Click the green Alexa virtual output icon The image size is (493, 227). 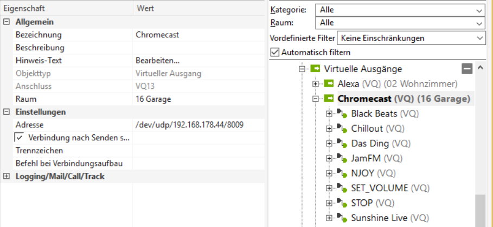[329, 84]
